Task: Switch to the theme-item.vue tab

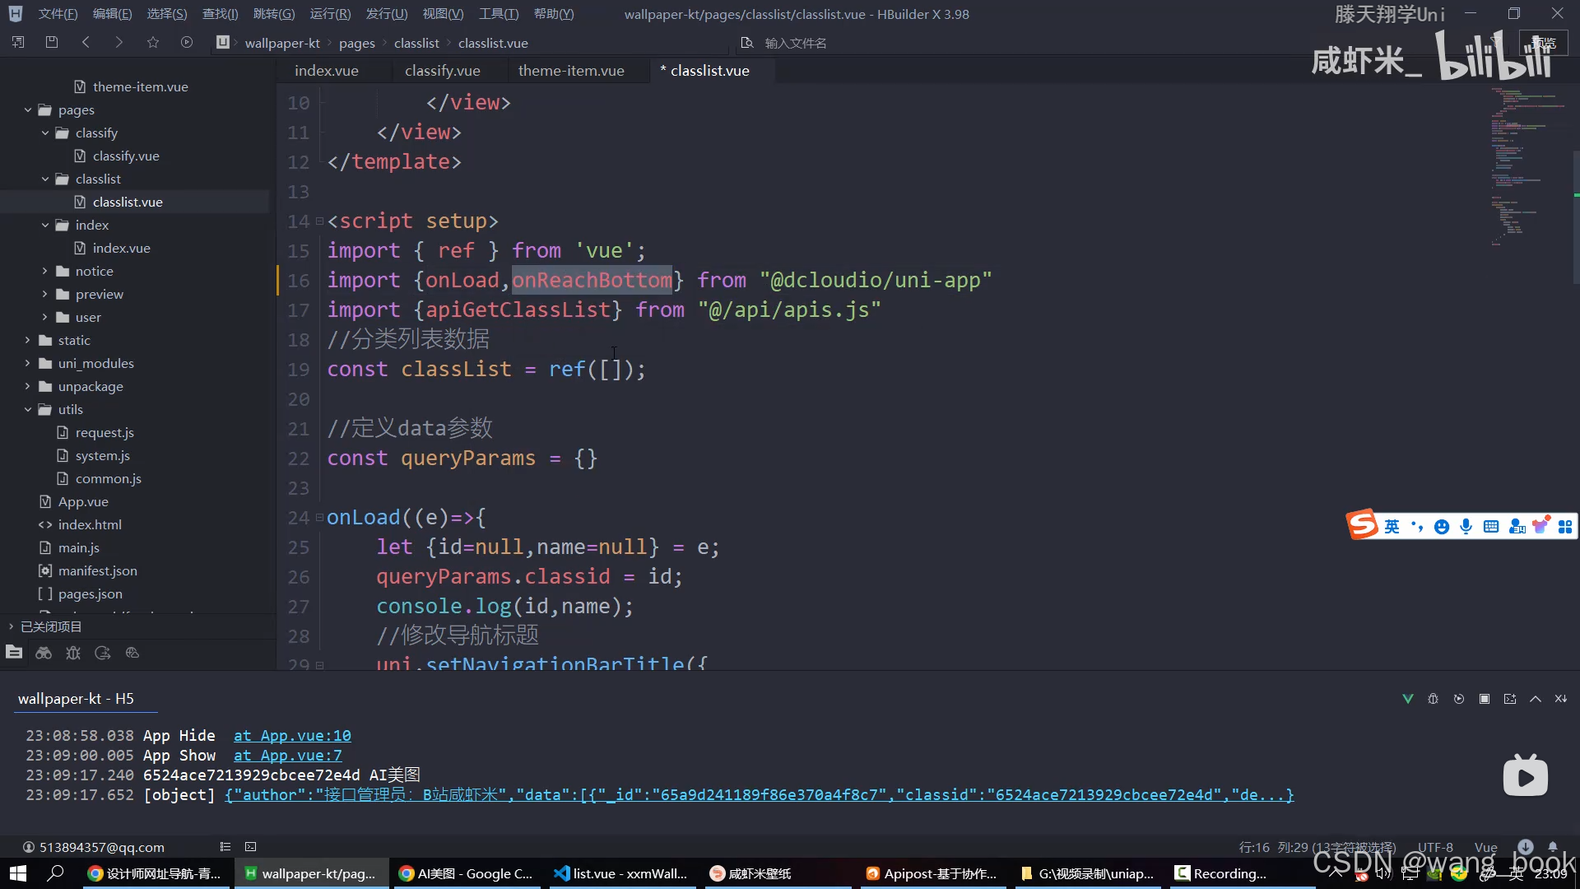Action: coord(571,71)
